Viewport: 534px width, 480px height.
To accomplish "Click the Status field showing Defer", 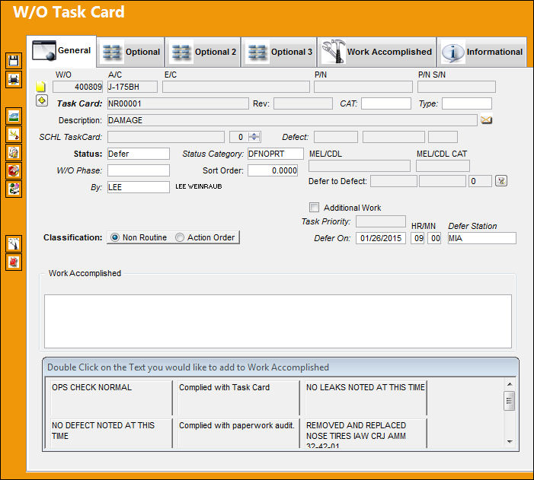I will tap(139, 154).
